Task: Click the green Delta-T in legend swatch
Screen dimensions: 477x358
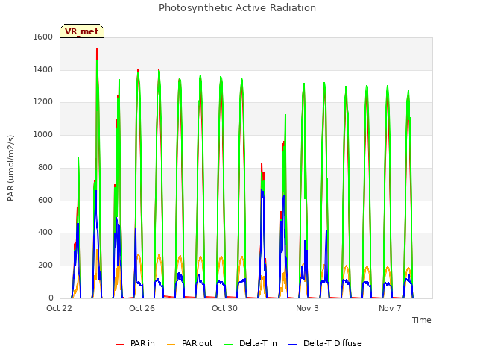Action: point(229,345)
